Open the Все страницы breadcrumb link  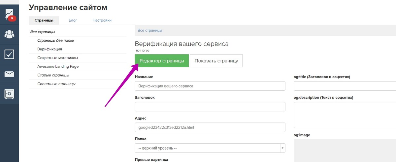[x=150, y=30]
